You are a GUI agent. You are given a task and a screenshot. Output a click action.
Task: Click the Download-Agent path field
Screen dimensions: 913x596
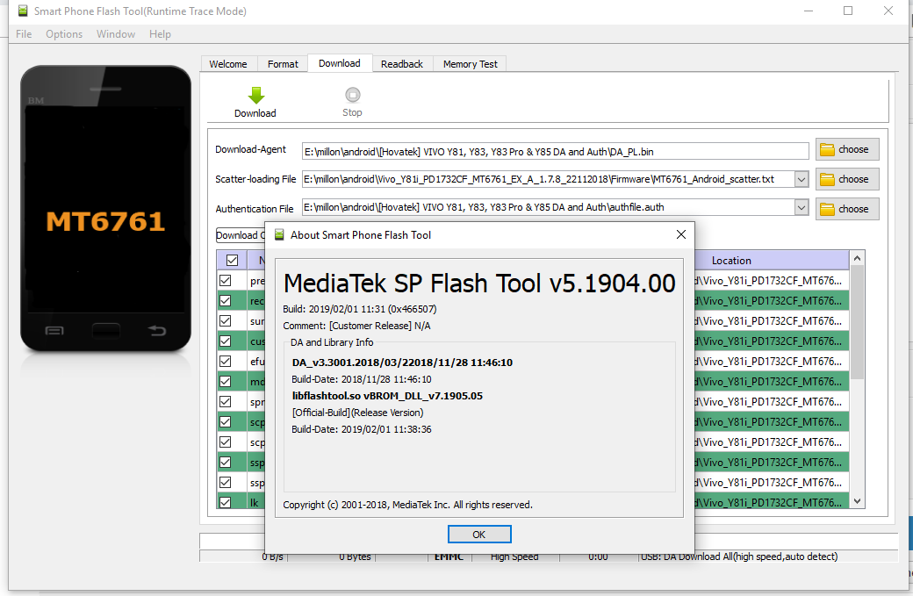pyautogui.click(x=556, y=151)
